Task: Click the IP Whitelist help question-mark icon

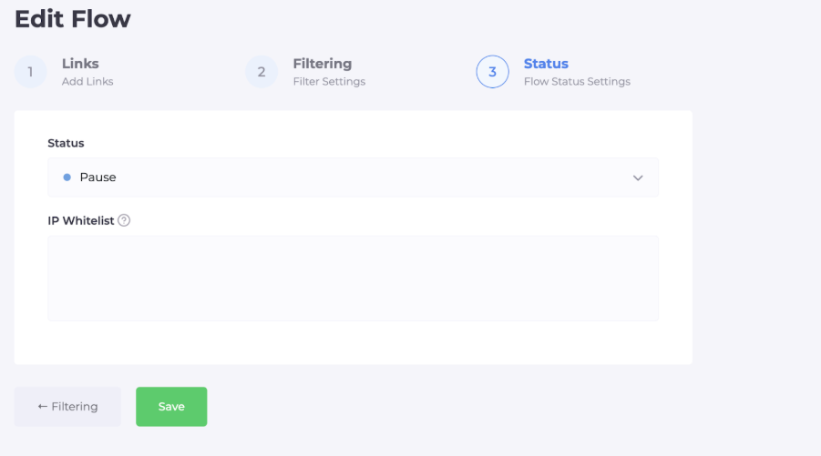Action: (x=124, y=220)
